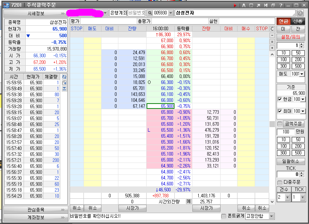
Task: Click the cascading windows icon
Action: click(273, 6)
